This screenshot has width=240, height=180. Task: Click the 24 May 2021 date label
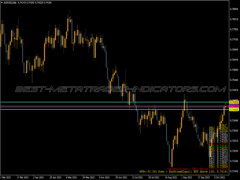[x=89, y=177]
